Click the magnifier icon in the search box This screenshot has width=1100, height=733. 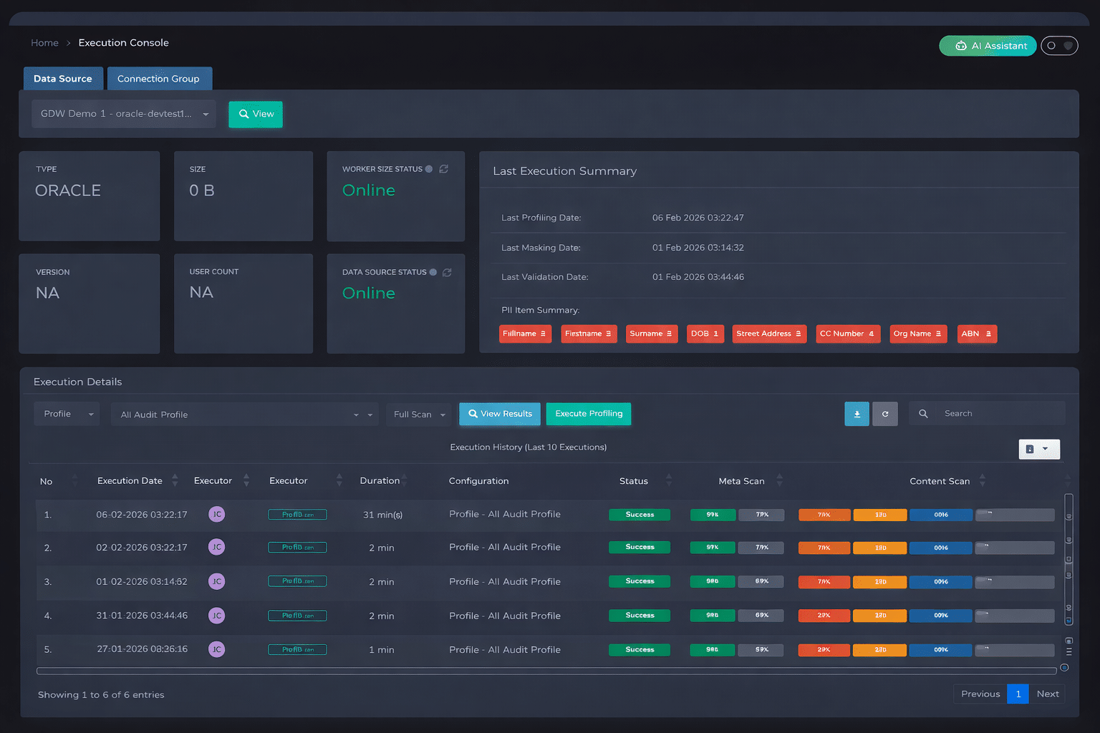point(923,413)
